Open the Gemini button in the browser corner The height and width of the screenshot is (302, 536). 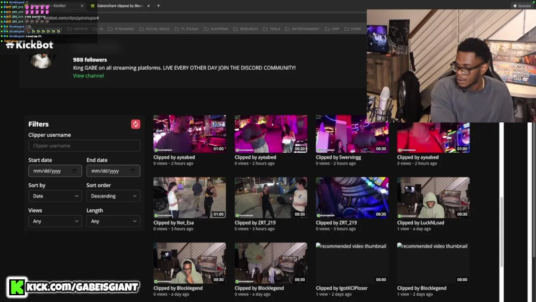coord(522,6)
